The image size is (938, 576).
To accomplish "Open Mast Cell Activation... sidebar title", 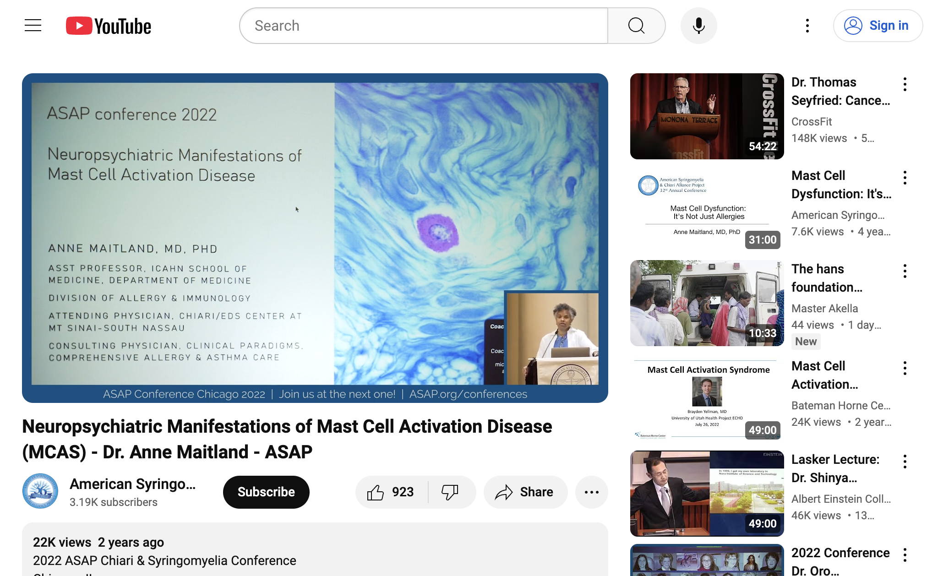I will pos(824,375).
